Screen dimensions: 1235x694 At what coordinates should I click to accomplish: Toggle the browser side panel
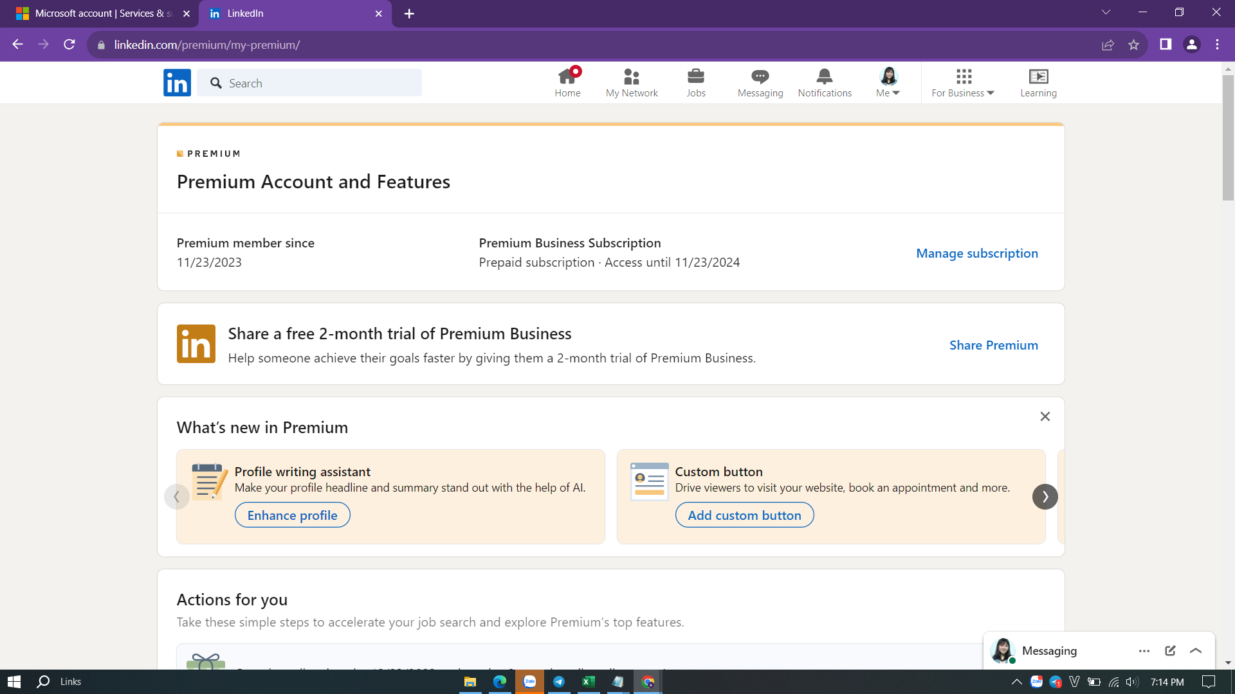point(1166,44)
